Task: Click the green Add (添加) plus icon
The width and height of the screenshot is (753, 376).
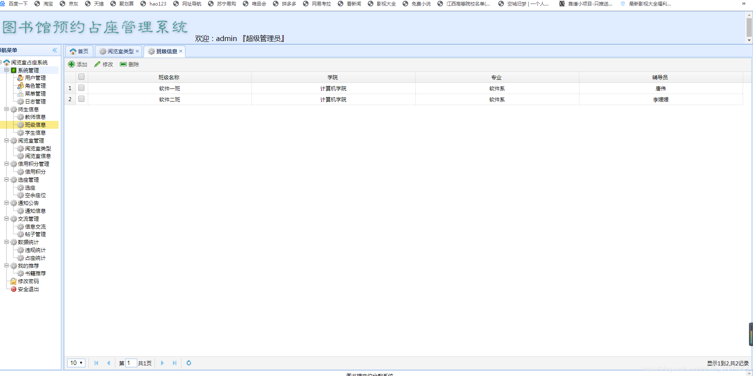Action: 71,64
